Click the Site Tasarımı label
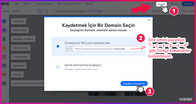 (x=21, y=48)
